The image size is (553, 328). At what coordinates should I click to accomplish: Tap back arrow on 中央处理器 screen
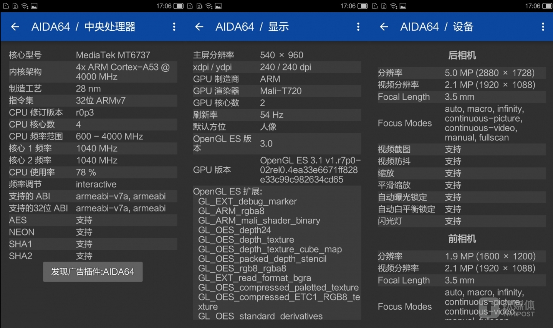(x=15, y=26)
